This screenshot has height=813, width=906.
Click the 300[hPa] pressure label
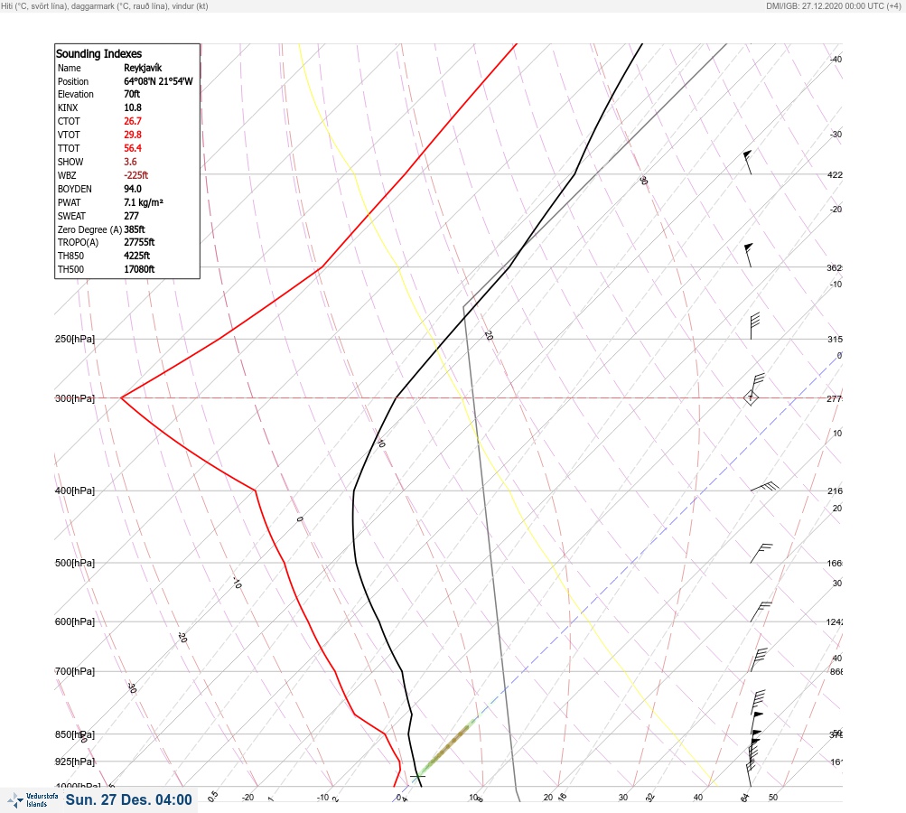click(75, 398)
